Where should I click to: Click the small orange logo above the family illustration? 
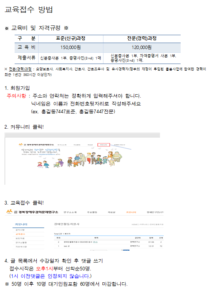(x=21, y=144)
